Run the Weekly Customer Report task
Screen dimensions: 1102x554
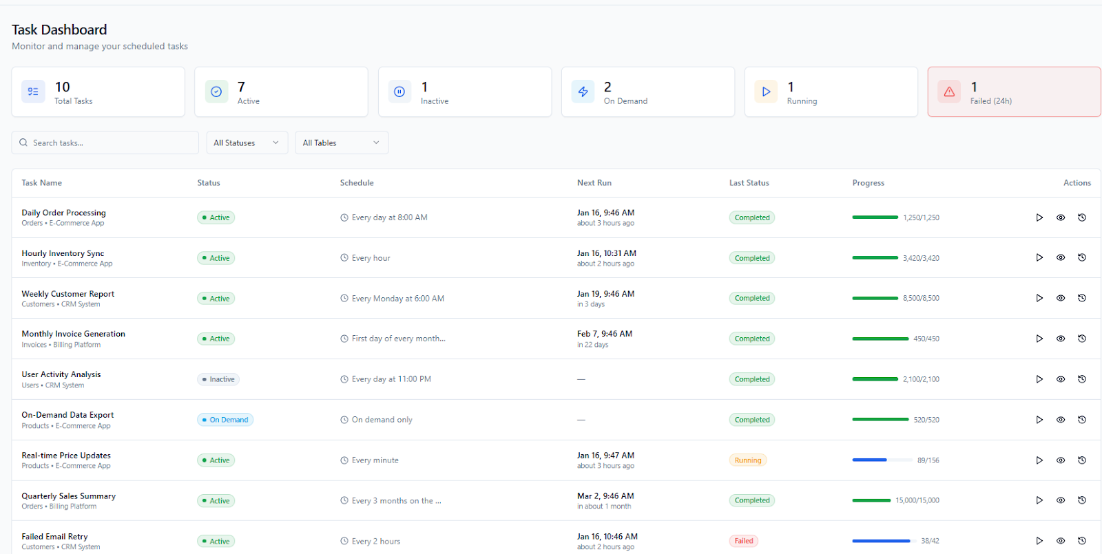click(x=1039, y=298)
